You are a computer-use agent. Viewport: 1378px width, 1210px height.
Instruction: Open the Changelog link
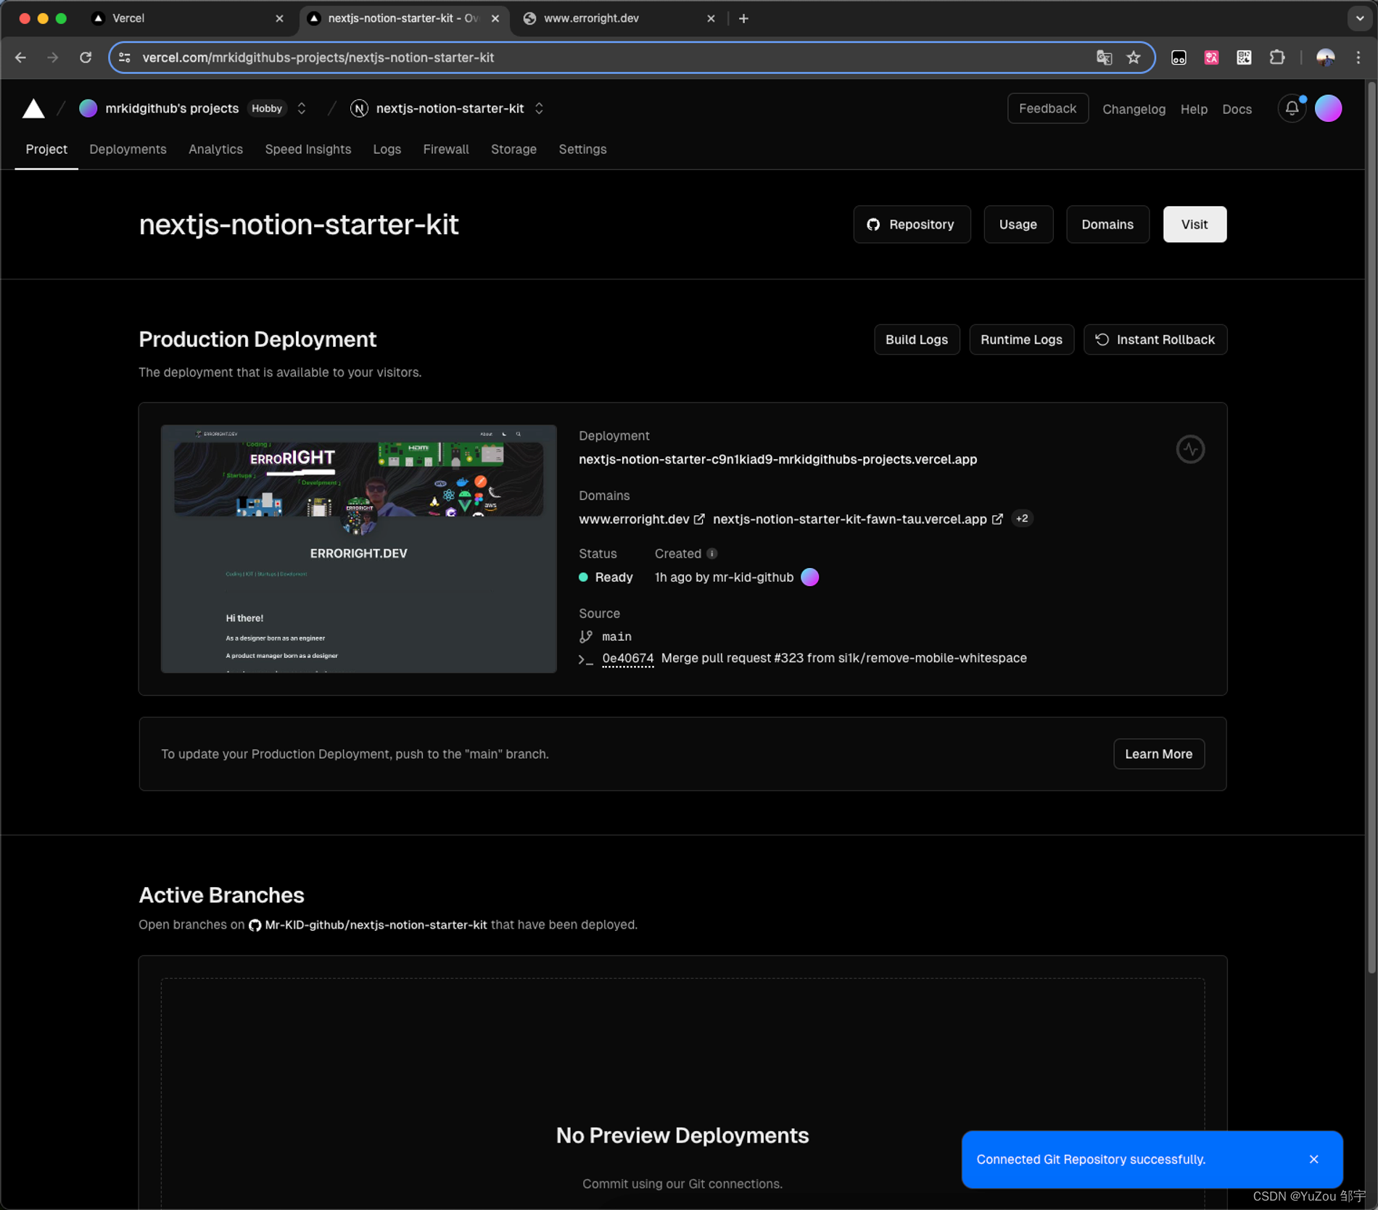[x=1134, y=110]
